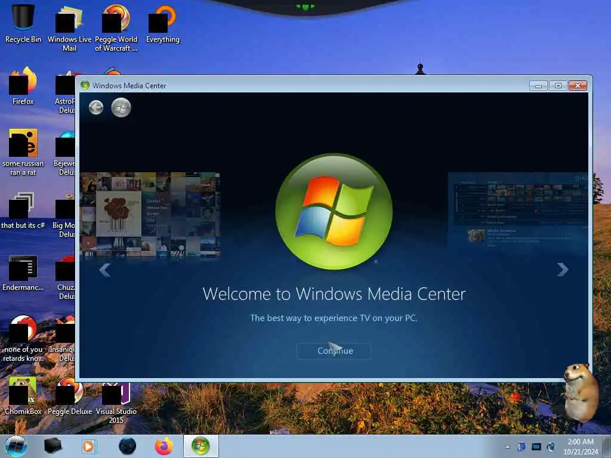Screen dimensions: 611x458
Task: Open the Action Center flag tray icon
Action: click(521, 447)
